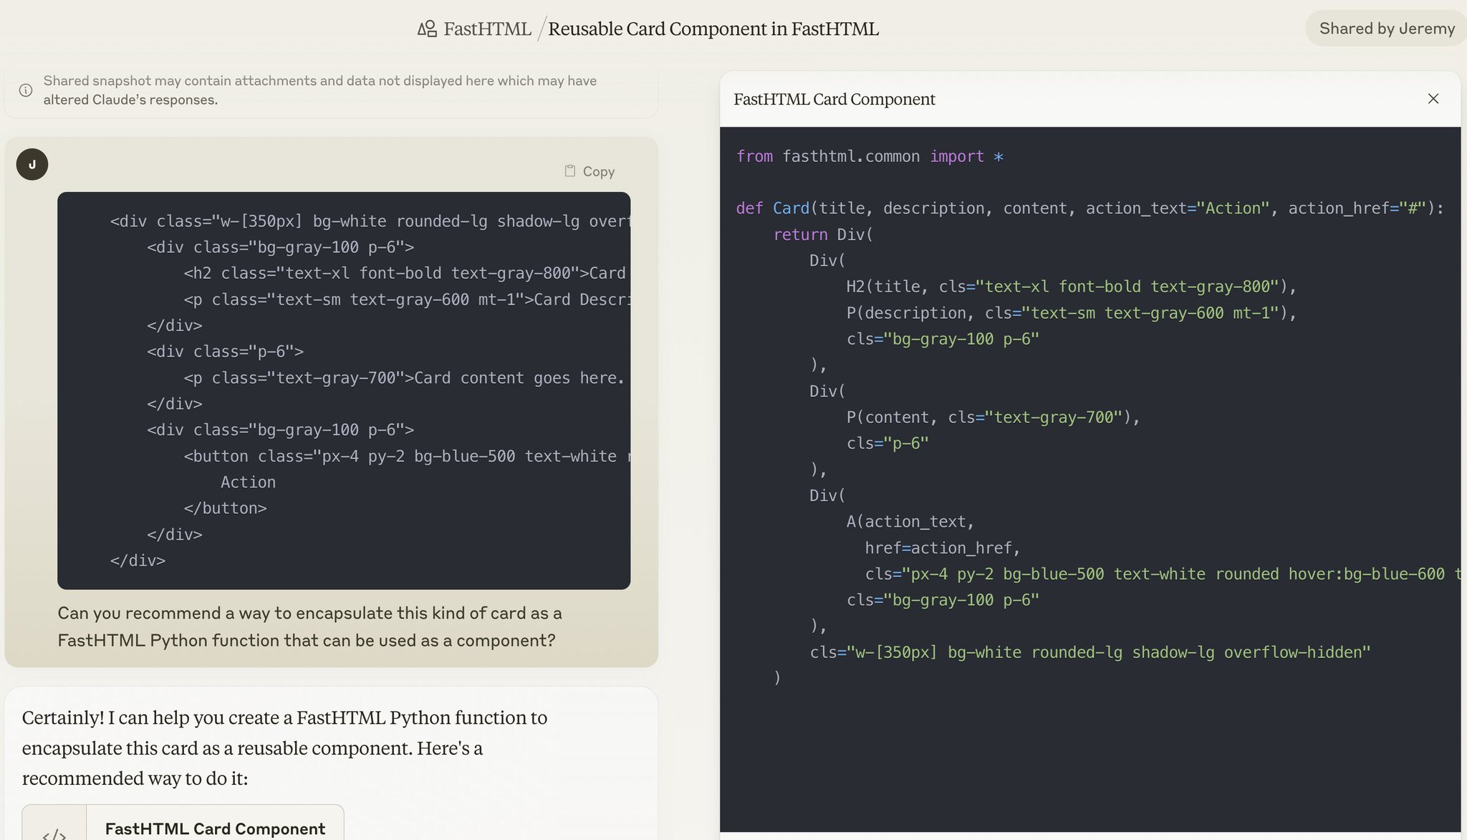Click the shared snapshot notice text
This screenshot has height=840, width=1467.
pos(319,90)
